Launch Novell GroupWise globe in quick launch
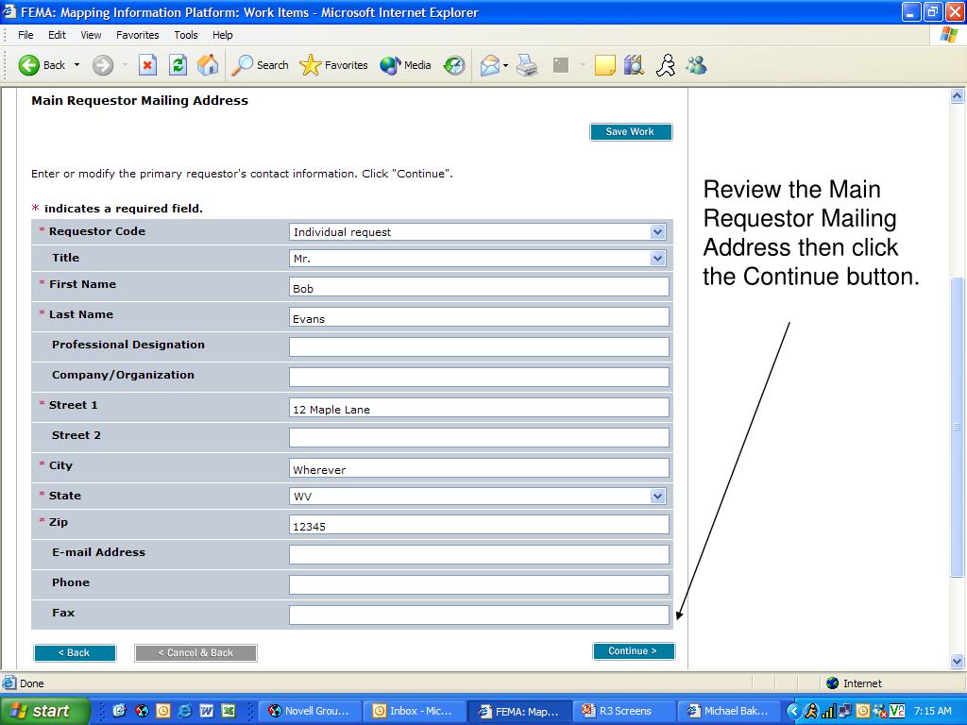 pyautogui.click(x=142, y=711)
